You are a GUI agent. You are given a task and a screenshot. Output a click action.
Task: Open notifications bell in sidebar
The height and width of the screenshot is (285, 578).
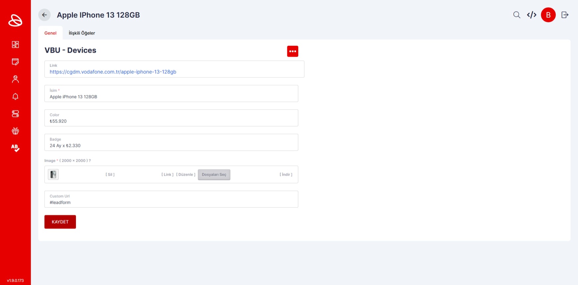tap(15, 96)
